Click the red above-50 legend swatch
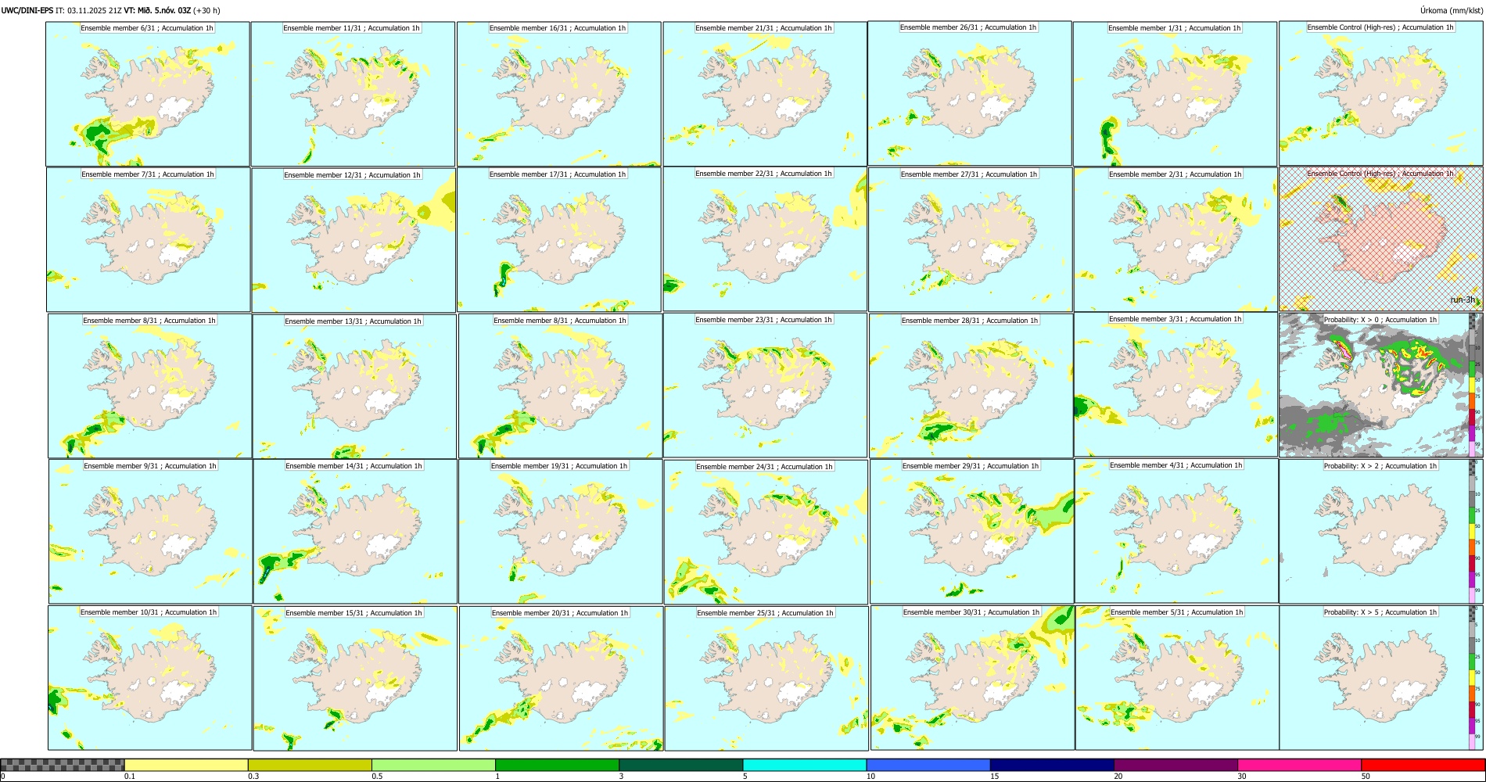The image size is (1486, 782). coord(1423,765)
